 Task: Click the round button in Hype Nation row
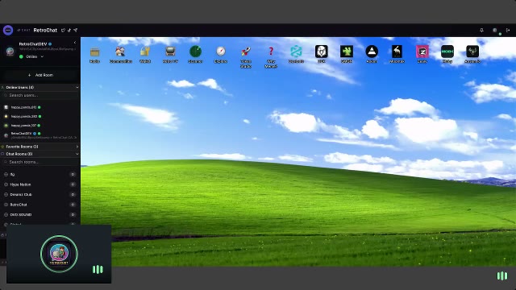(x=73, y=184)
